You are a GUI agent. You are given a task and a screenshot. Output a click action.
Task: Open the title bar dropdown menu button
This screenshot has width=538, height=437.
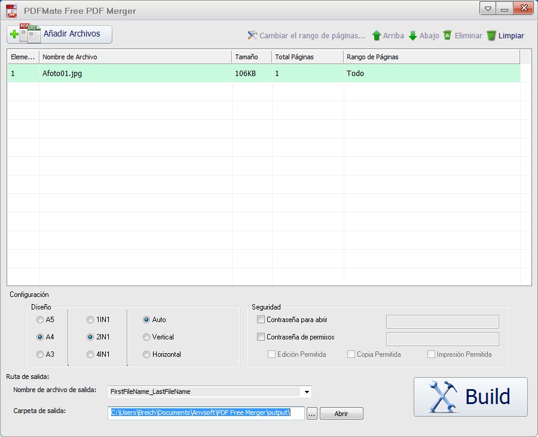(x=488, y=8)
